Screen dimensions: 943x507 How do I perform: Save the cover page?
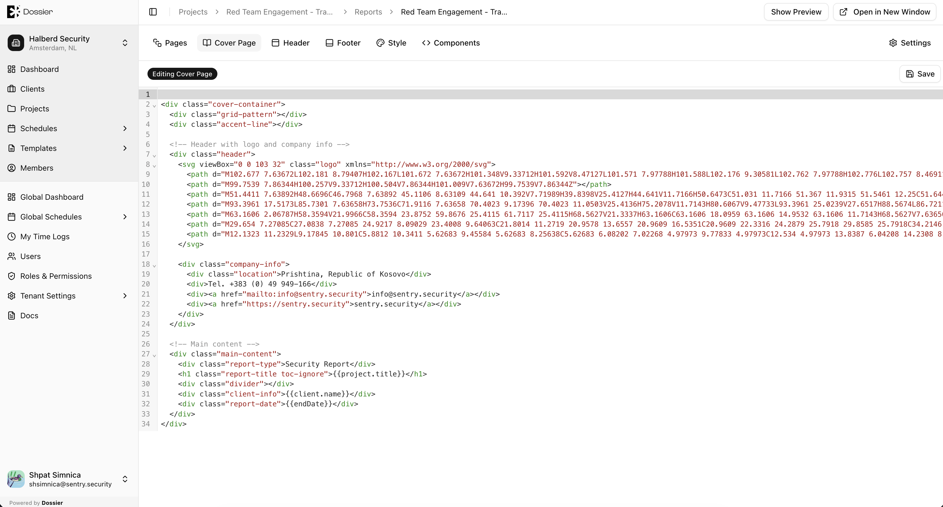pyautogui.click(x=920, y=74)
